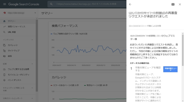Expand 以前のツールとレポート section

(x=18, y=98)
